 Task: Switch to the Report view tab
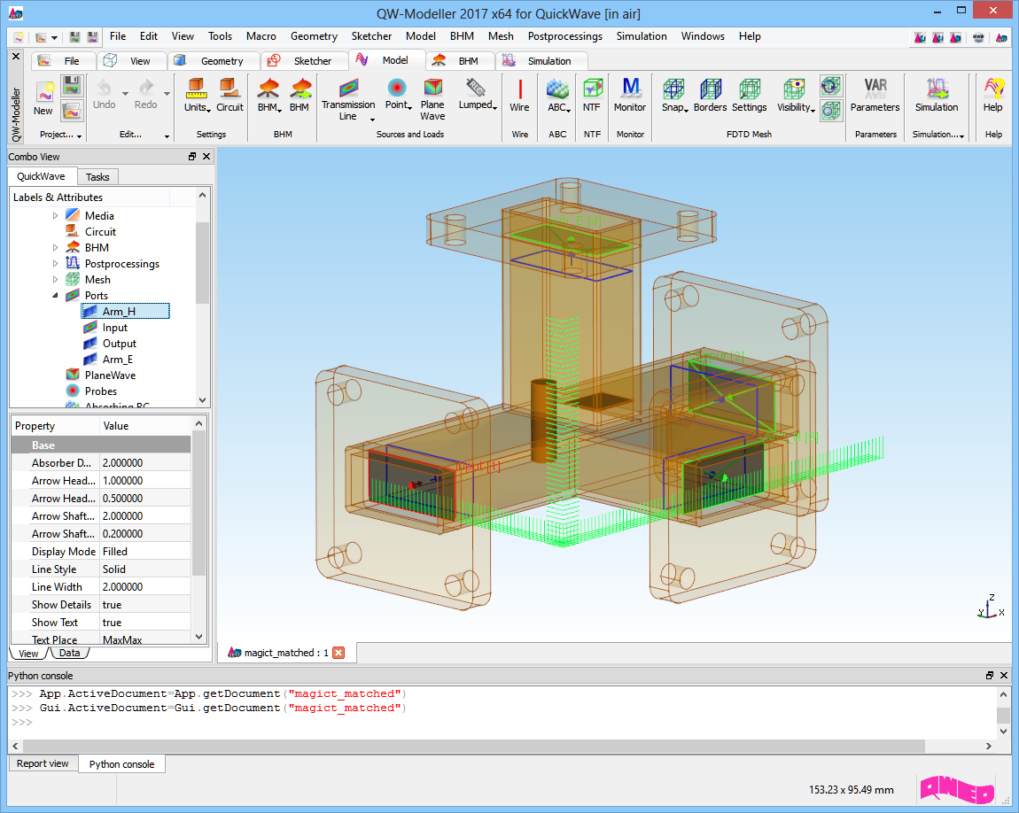click(x=43, y=763)
